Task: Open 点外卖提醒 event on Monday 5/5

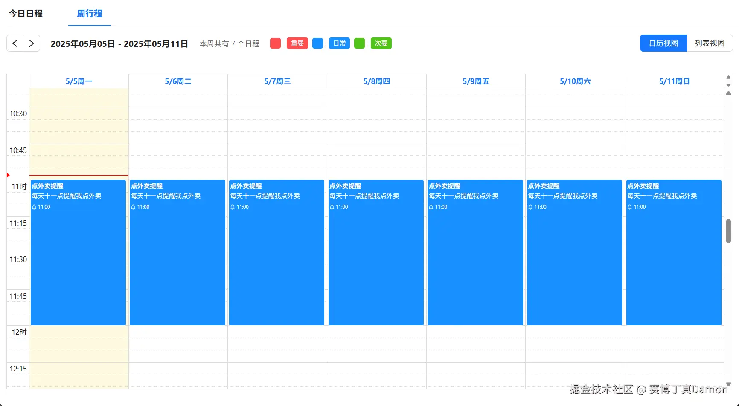Action: (x=78, y=253)
